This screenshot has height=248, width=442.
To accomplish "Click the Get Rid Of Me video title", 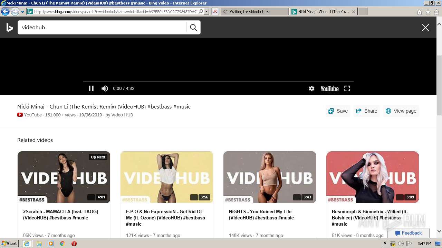I will click(x=165, y=218).
